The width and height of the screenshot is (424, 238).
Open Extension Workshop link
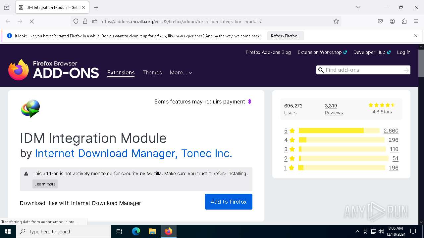click(322, 52)
